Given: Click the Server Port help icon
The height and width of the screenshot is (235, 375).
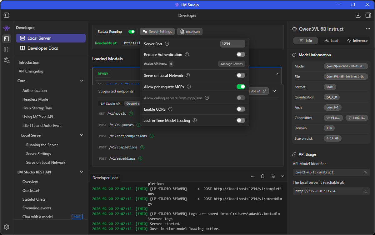Looking at the screenshot, I should (167, 44).
